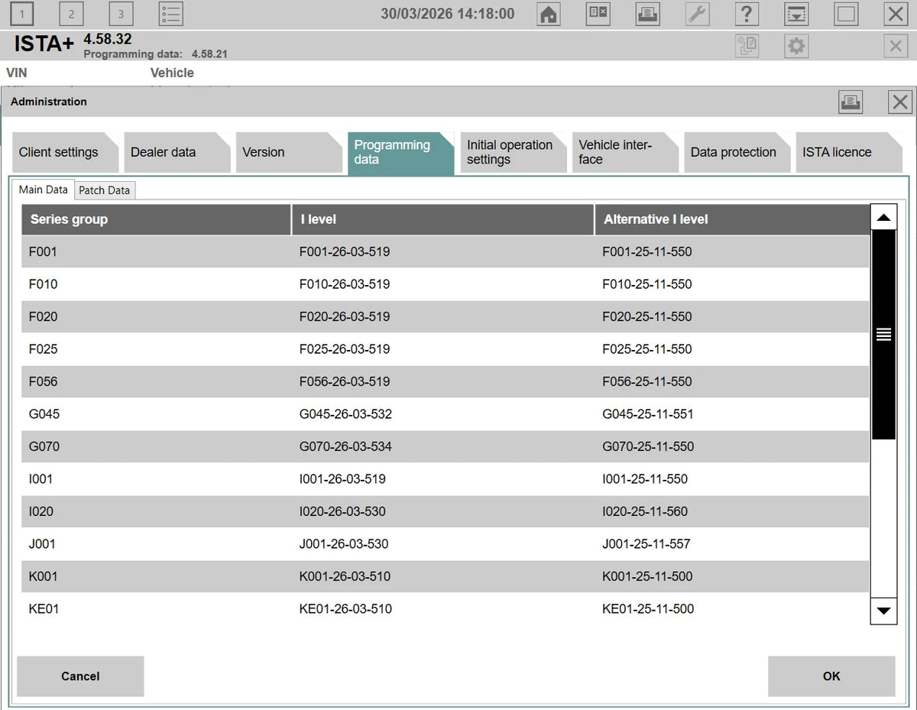Go to the ISTA home screen
Image resolution: width=917 pixels, height=710 pixels.
pyautogui.click(x=549, y=14)
